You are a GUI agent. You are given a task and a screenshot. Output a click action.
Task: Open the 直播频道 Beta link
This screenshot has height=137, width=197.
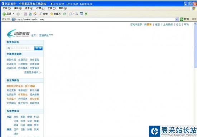[x=46, y=35]
